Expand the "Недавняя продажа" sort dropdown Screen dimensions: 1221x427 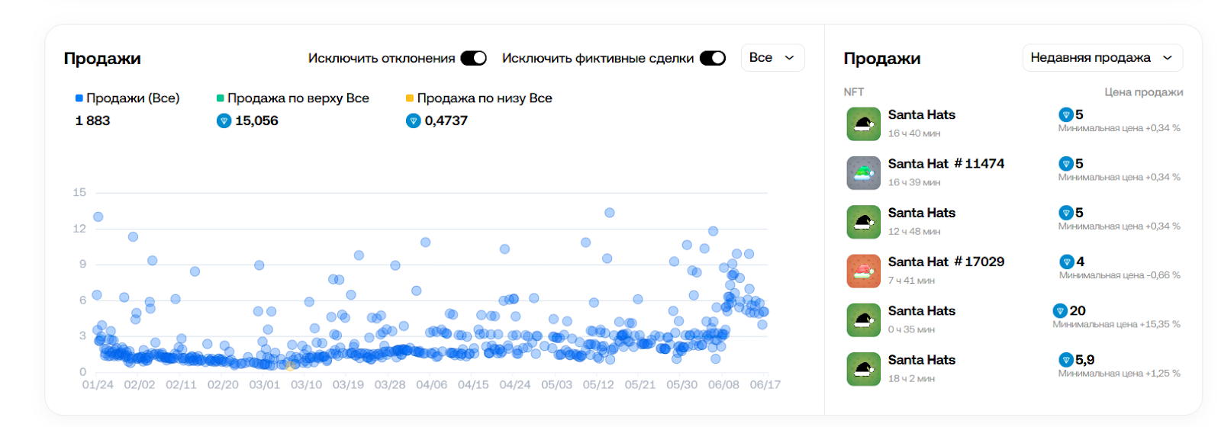pyautogui.click(x=1103, y=58)
